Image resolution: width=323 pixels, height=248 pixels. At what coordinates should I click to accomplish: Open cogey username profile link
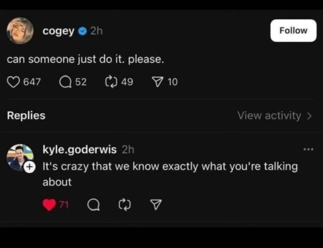tap(58, 31)
